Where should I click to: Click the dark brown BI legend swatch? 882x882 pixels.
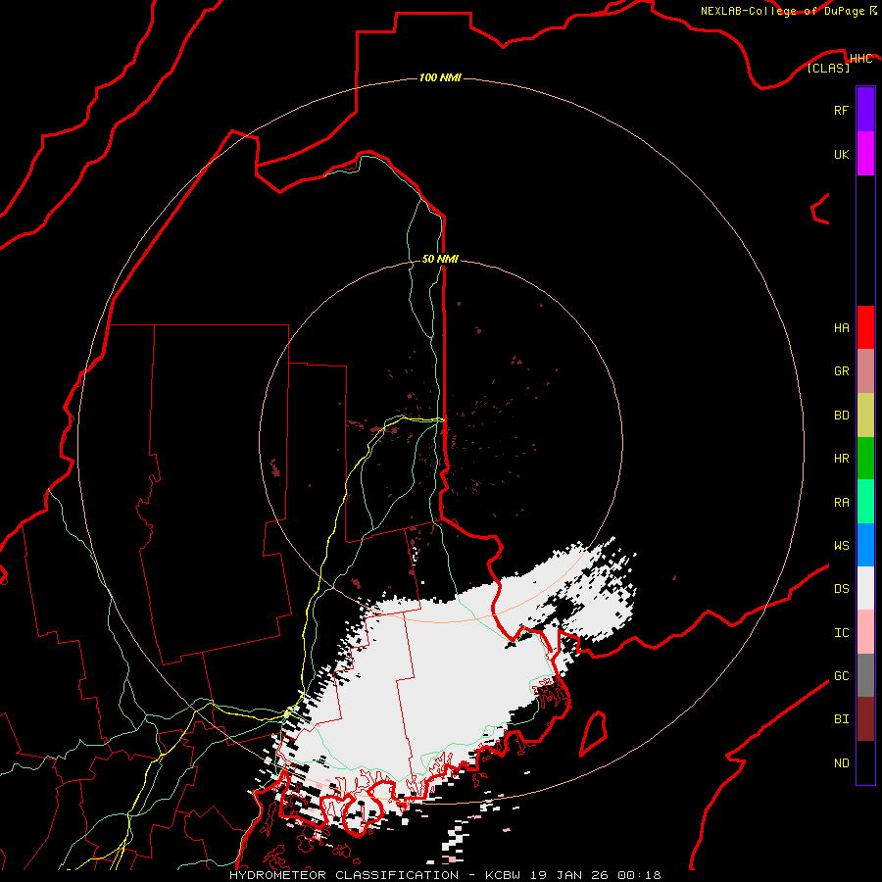pyautogui.click(x=865, y=719)
